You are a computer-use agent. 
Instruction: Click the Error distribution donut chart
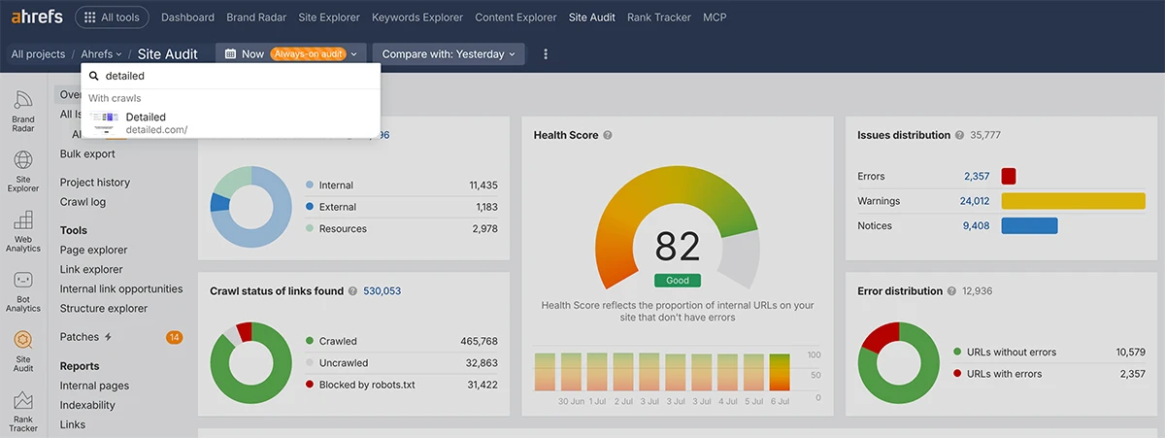[899, 362]
